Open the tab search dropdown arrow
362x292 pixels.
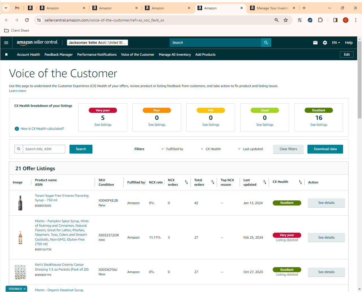click(x=6, y=8)
